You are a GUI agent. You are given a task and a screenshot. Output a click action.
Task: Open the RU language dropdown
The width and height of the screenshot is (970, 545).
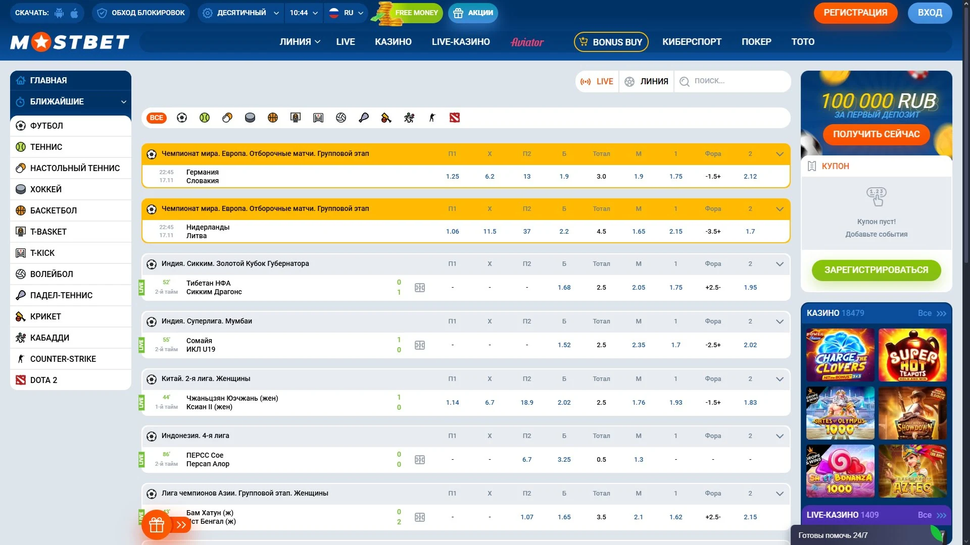(347, 13)
